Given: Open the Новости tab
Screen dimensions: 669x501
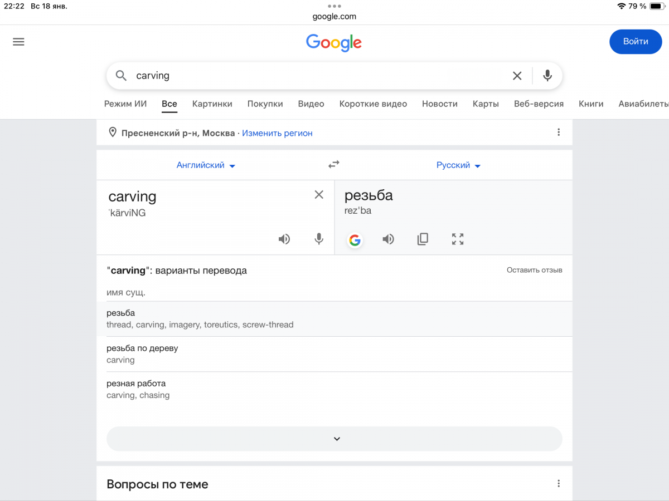Looking at the screenshot, I should 439,104.
